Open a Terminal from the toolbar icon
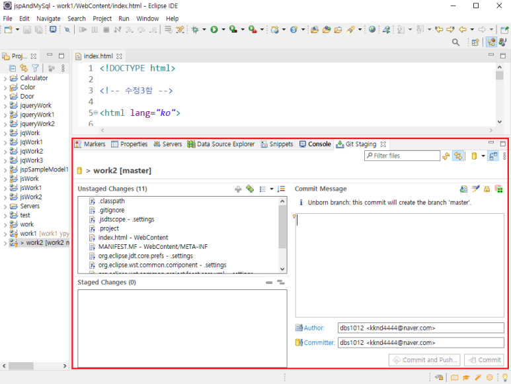This screenshot has width=511, height=384. (x=53, y=30)
